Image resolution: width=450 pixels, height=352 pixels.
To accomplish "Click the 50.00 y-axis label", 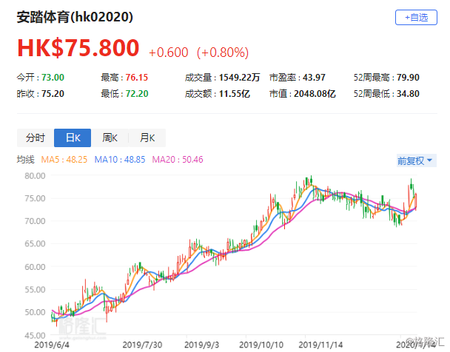I will (x=35, y=312).
